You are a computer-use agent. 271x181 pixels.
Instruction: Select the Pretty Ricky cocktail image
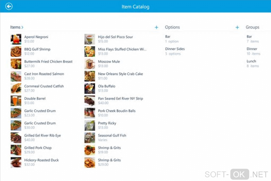(x=90, y=125)
